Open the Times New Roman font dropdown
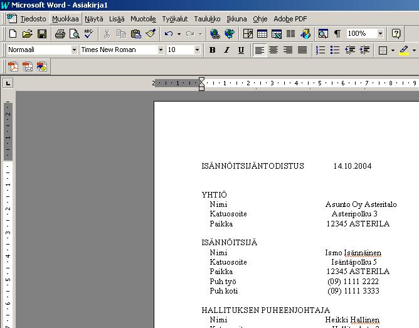Image resolution: width=419 pixels, height=328 pixels. pos(161,50)
